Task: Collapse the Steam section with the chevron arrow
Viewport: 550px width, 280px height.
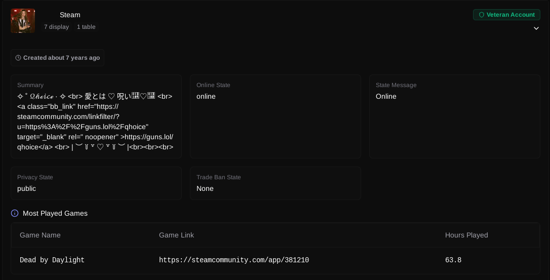Action: [536, 28]
